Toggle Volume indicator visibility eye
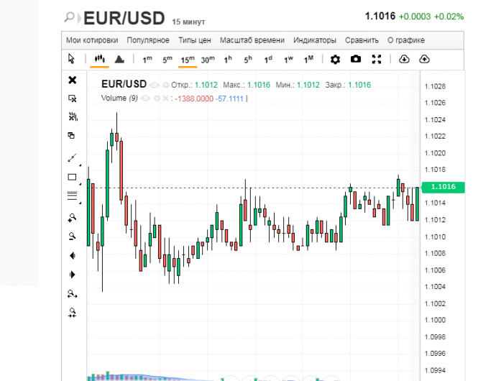The height and width of the screenshot is (381, 478). pos(146,98)
